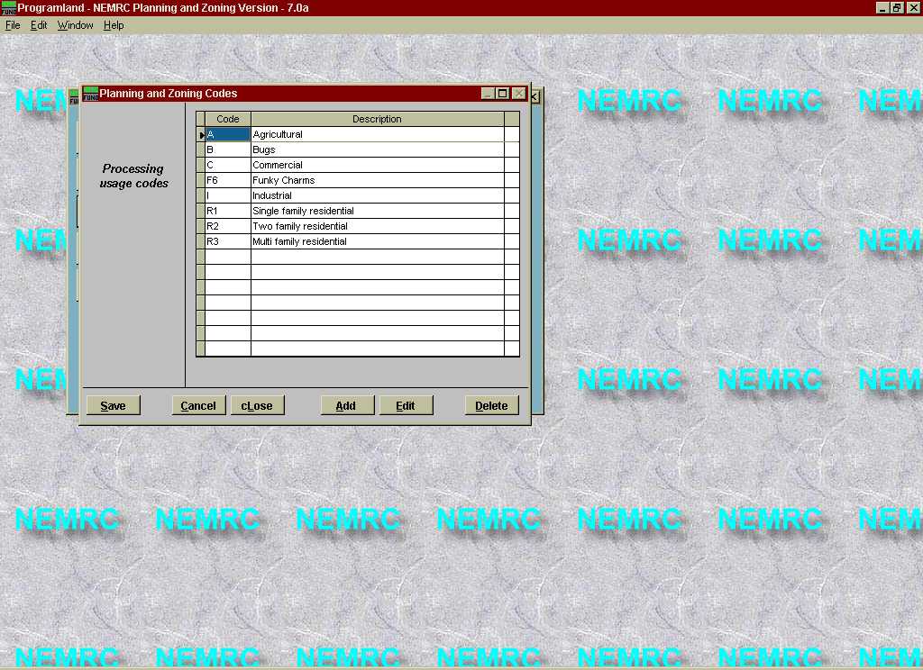Select the code cell R3
The image size is (923, 670).
click(x=228, y=241)
